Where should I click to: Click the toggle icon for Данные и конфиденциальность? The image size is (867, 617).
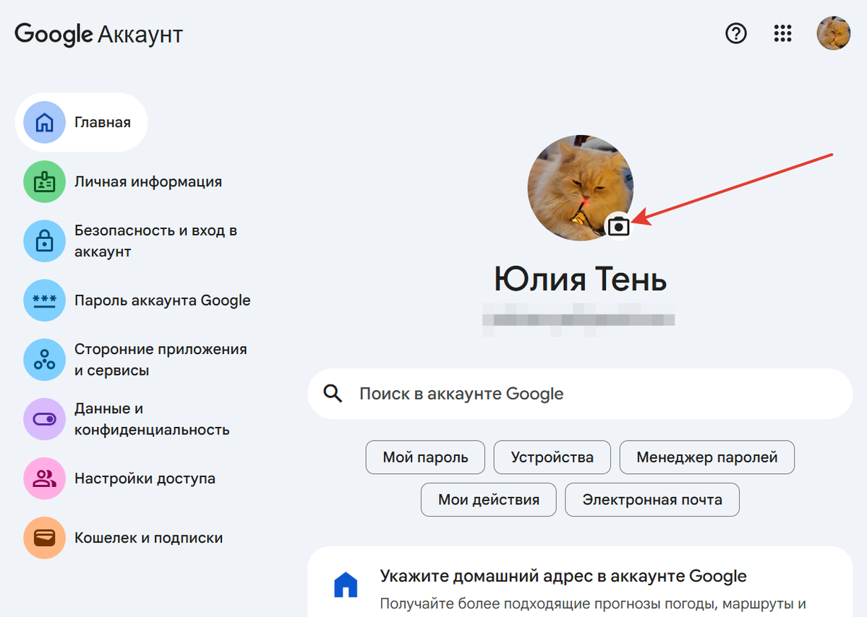point(44,419)
